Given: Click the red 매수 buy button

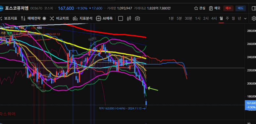Looking at the screenshot, I should point(228,8).
